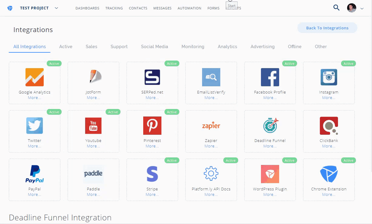Viewport: 372px width, 224px height.
Task: Select the Youtube logo icon
Action: pyautogui.click(x=93, y=126)
